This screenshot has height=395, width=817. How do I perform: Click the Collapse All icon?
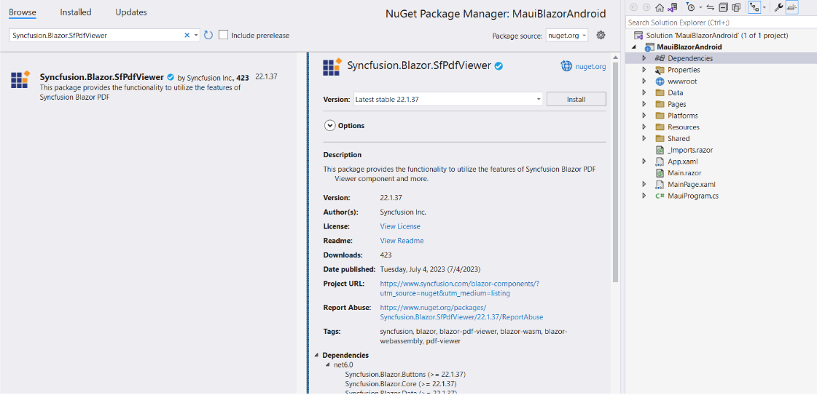pyautogui.click(x=723, y=7)
